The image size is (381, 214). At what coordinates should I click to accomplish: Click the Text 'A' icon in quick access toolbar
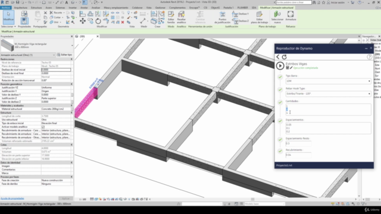67,2
